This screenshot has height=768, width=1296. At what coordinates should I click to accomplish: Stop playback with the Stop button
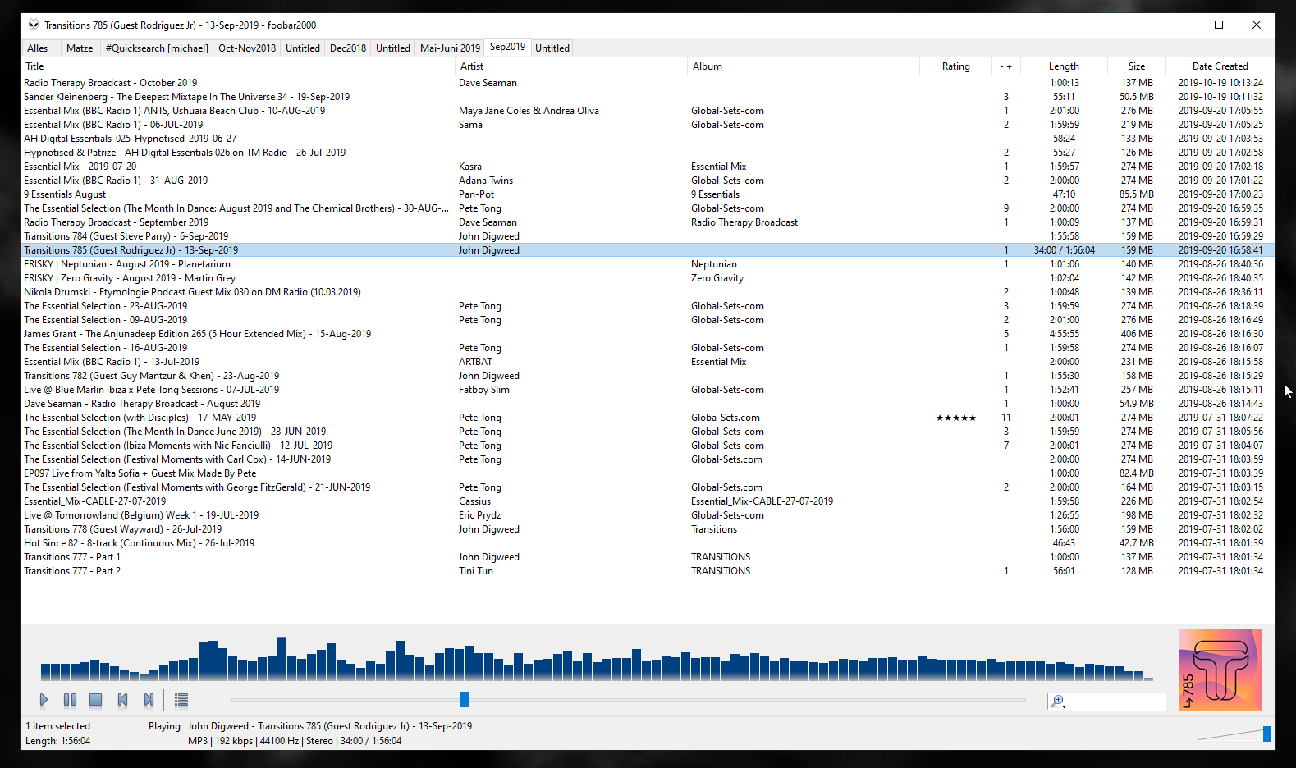click(96, 700)
